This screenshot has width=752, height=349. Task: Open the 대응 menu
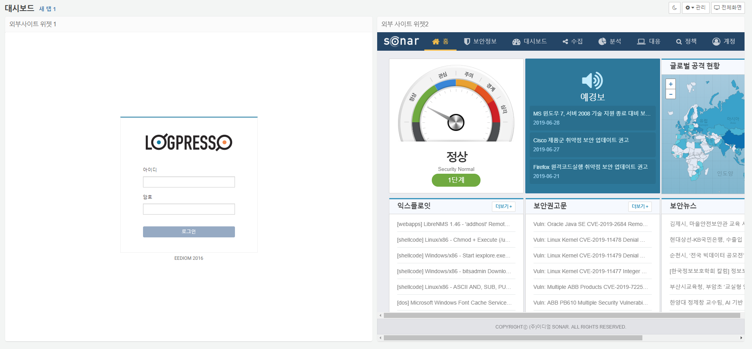tap(649, 41)
